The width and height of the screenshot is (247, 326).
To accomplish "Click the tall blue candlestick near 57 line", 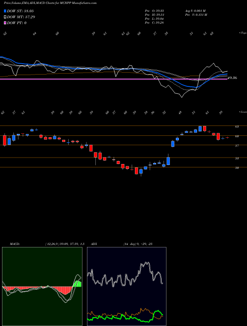I will pos(173,144).
